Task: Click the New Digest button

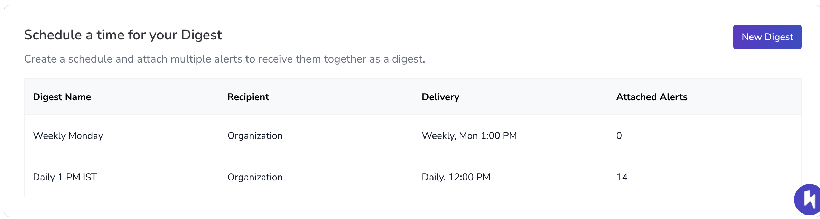Action: click(767, 37)
